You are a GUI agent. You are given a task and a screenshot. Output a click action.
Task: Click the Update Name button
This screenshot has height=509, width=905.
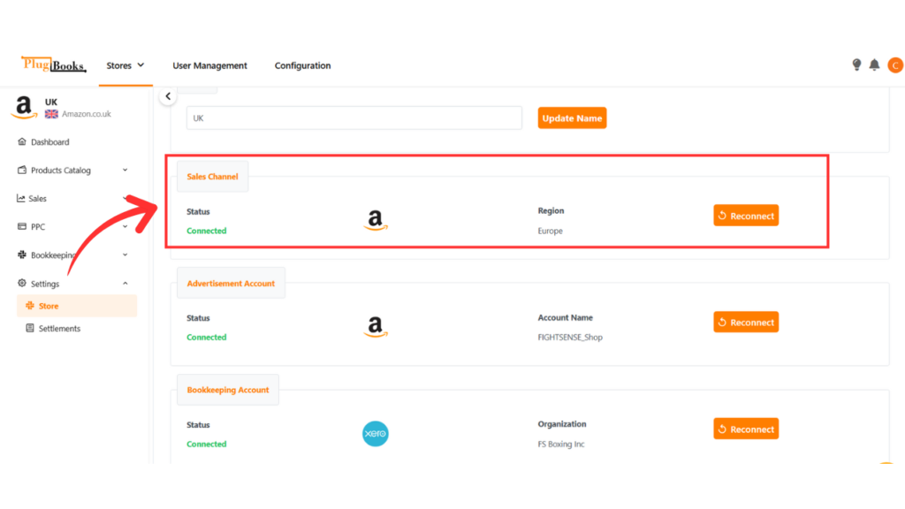(x=572, y=118)
